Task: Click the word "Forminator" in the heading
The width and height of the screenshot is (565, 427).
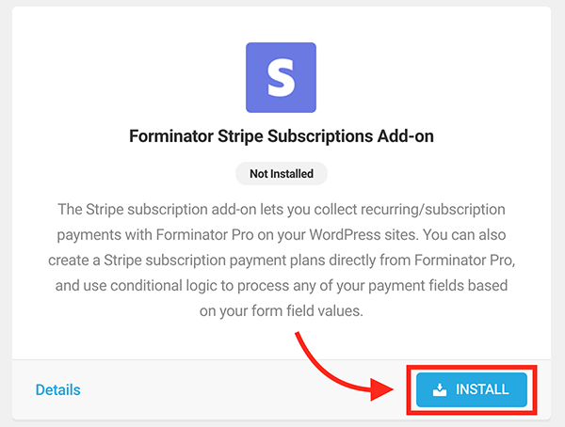Action: 173,136
